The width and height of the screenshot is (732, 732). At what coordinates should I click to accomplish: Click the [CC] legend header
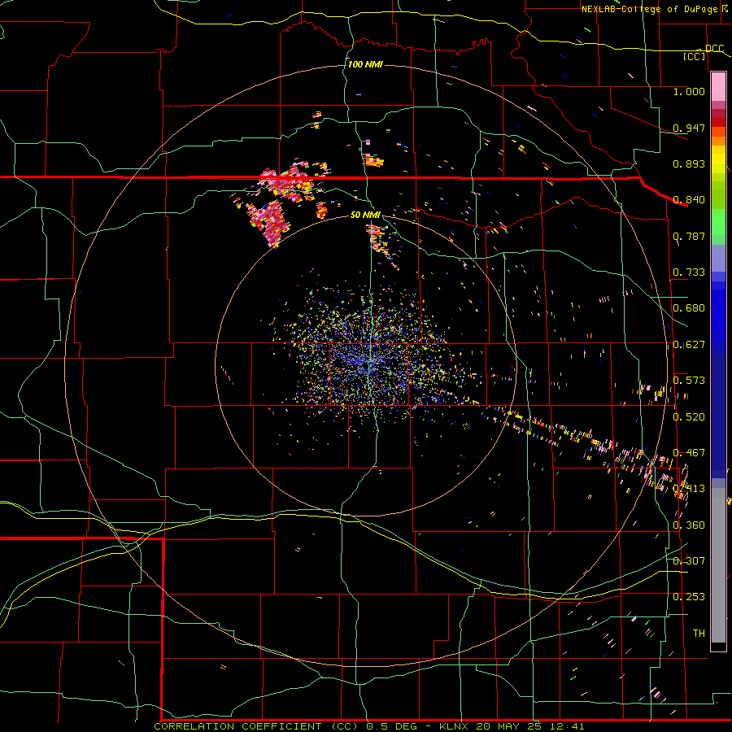[695, 57]
